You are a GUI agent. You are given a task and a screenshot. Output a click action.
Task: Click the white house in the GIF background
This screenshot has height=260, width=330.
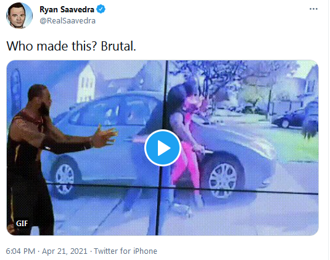tap(86, 84)
